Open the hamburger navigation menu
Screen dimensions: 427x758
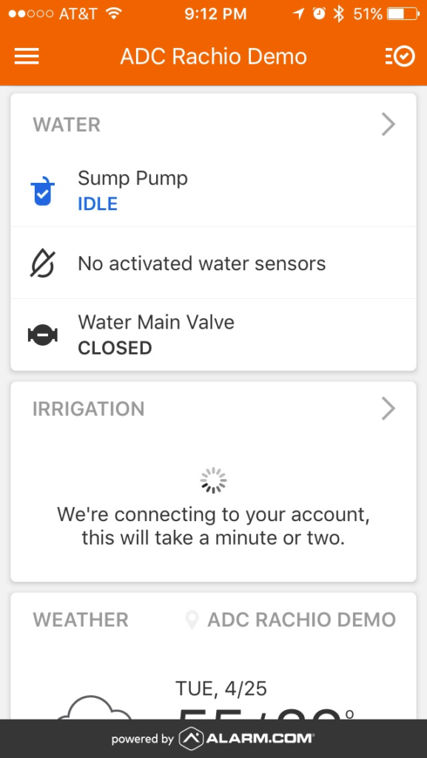27,56
